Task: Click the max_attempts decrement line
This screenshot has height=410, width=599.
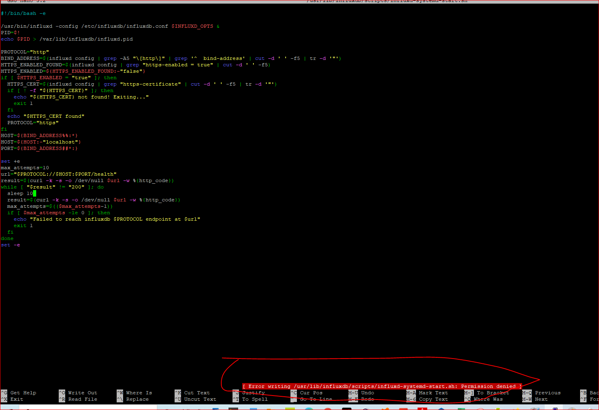Action: point(60,206)
